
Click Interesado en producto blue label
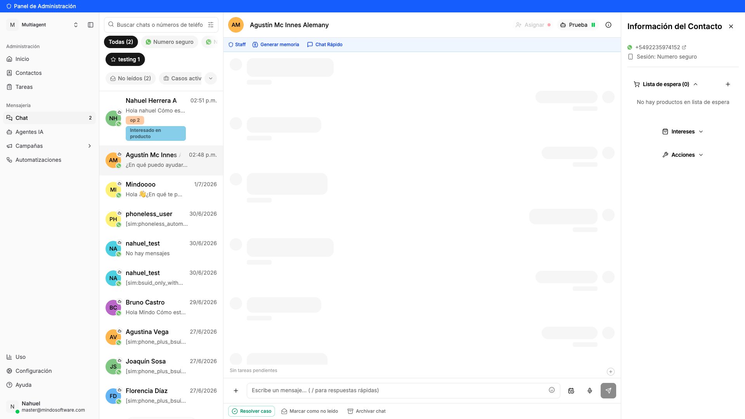(156, 133)
